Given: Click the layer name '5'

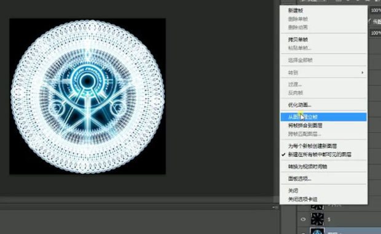Looking at the screenshot, I should click(x=329, y=219).
